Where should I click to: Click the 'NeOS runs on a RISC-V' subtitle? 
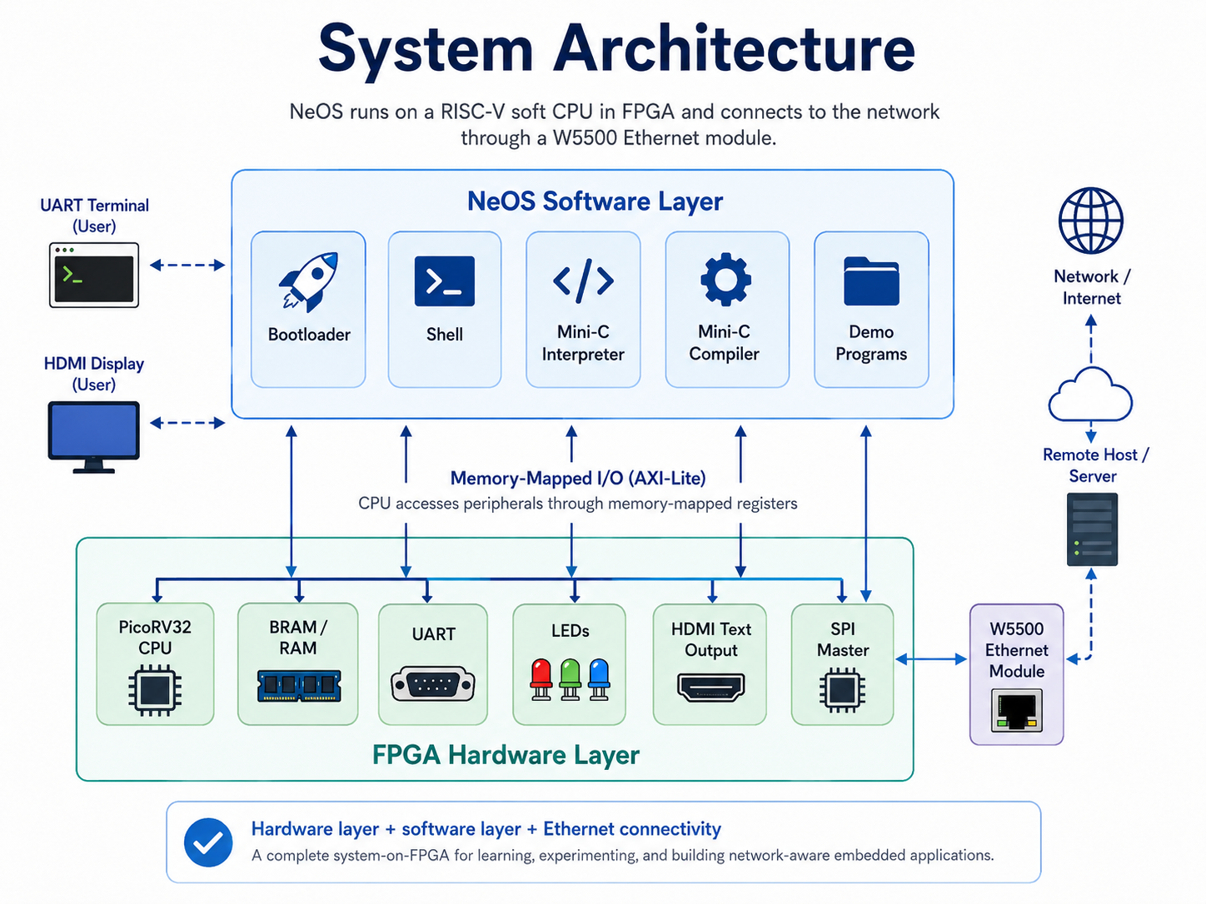pos(615,124)
